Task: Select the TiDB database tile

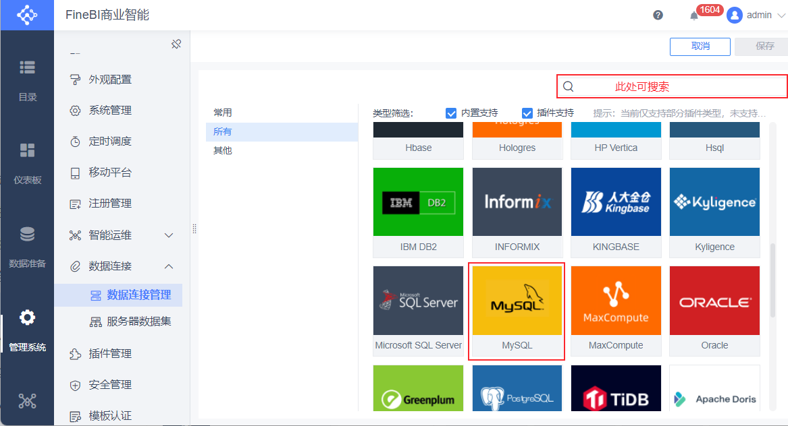Action: point(616,388)
